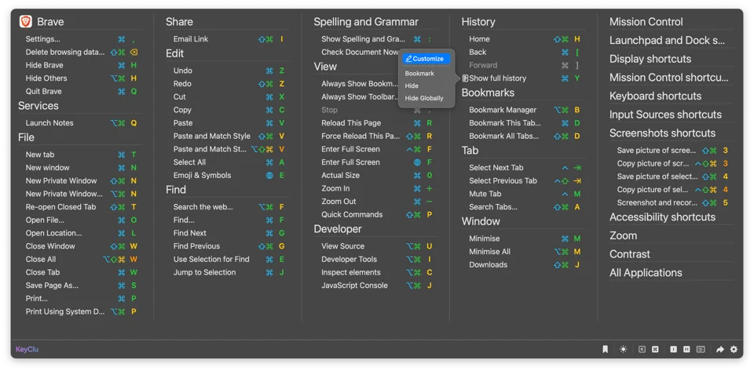Click the pencil icon in Customize
This screenshot has height=371, width=754.
(408, 59)
